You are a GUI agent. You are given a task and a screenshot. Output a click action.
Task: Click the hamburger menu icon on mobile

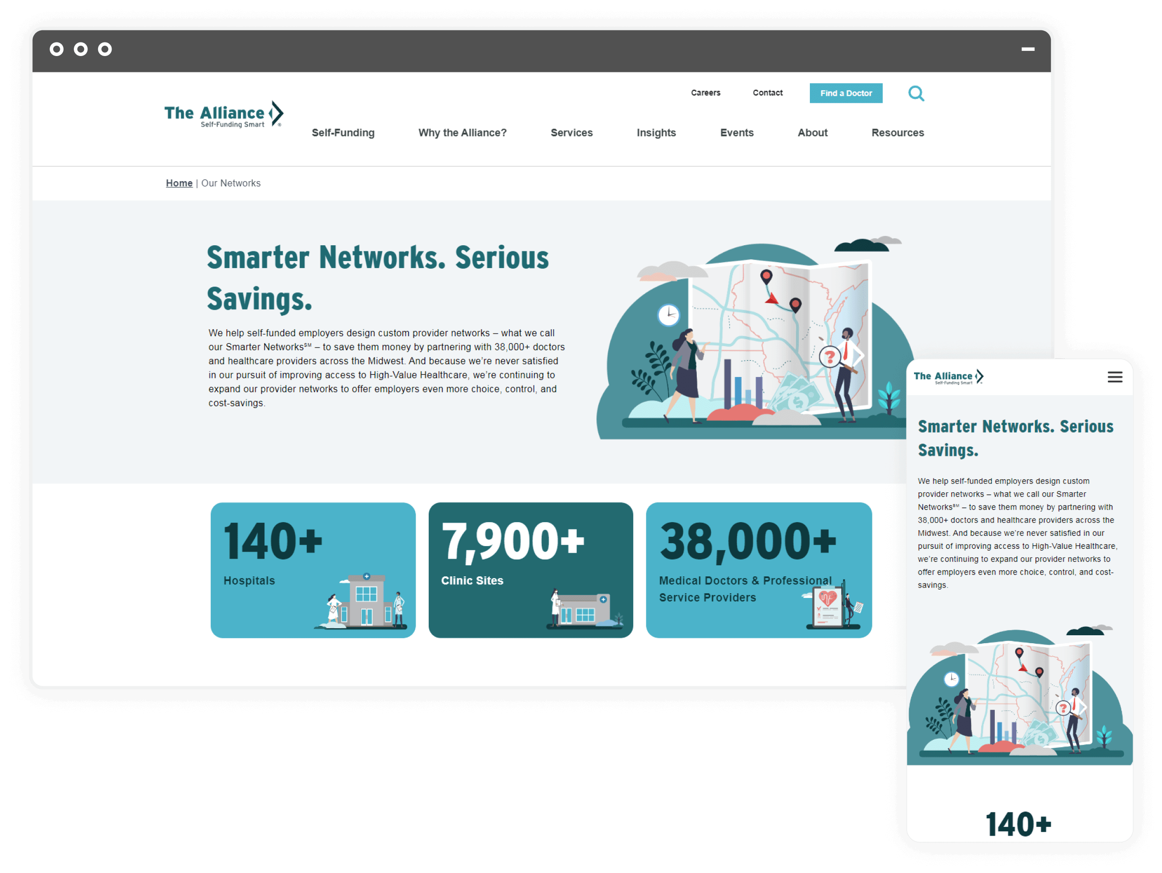click(1116, 377)
